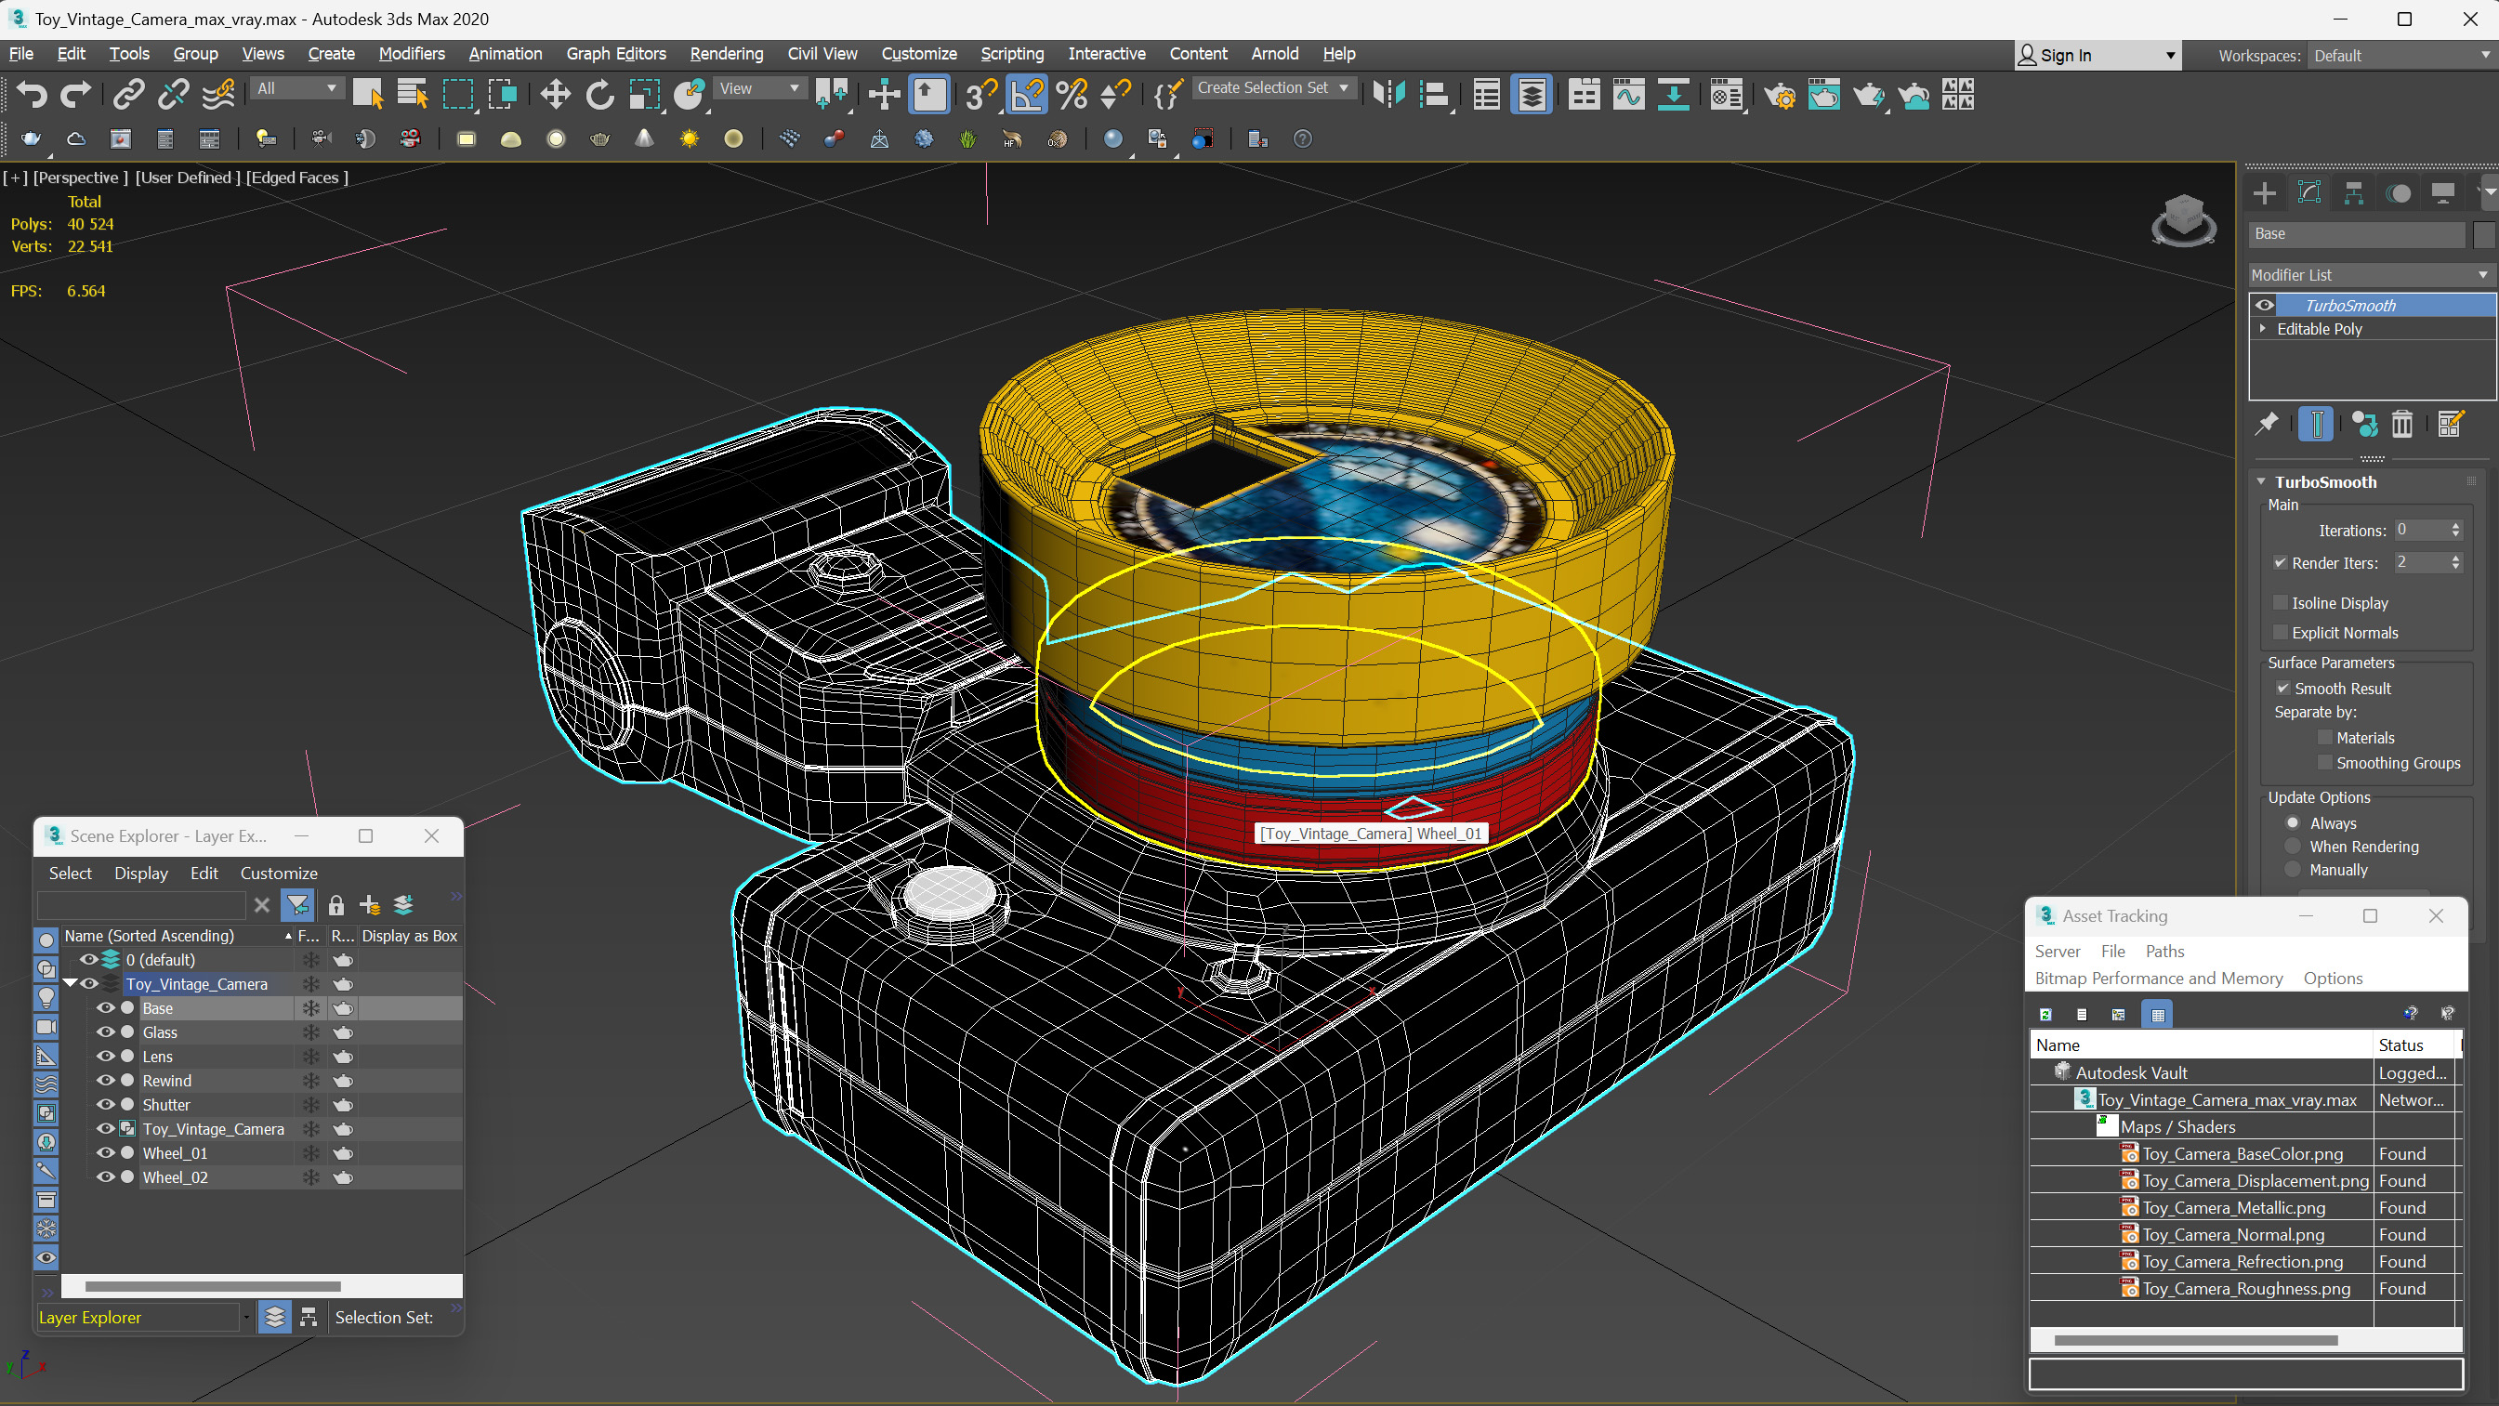Open the Modifiers menu
The image size is (2499, 1406).
[x=412, y=54]
